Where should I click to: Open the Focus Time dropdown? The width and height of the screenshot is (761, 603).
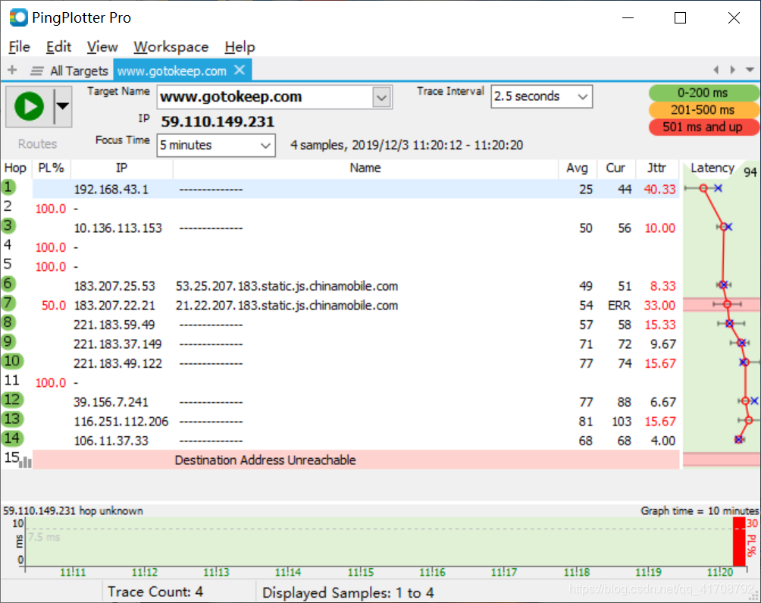click(x=216, y=145)
